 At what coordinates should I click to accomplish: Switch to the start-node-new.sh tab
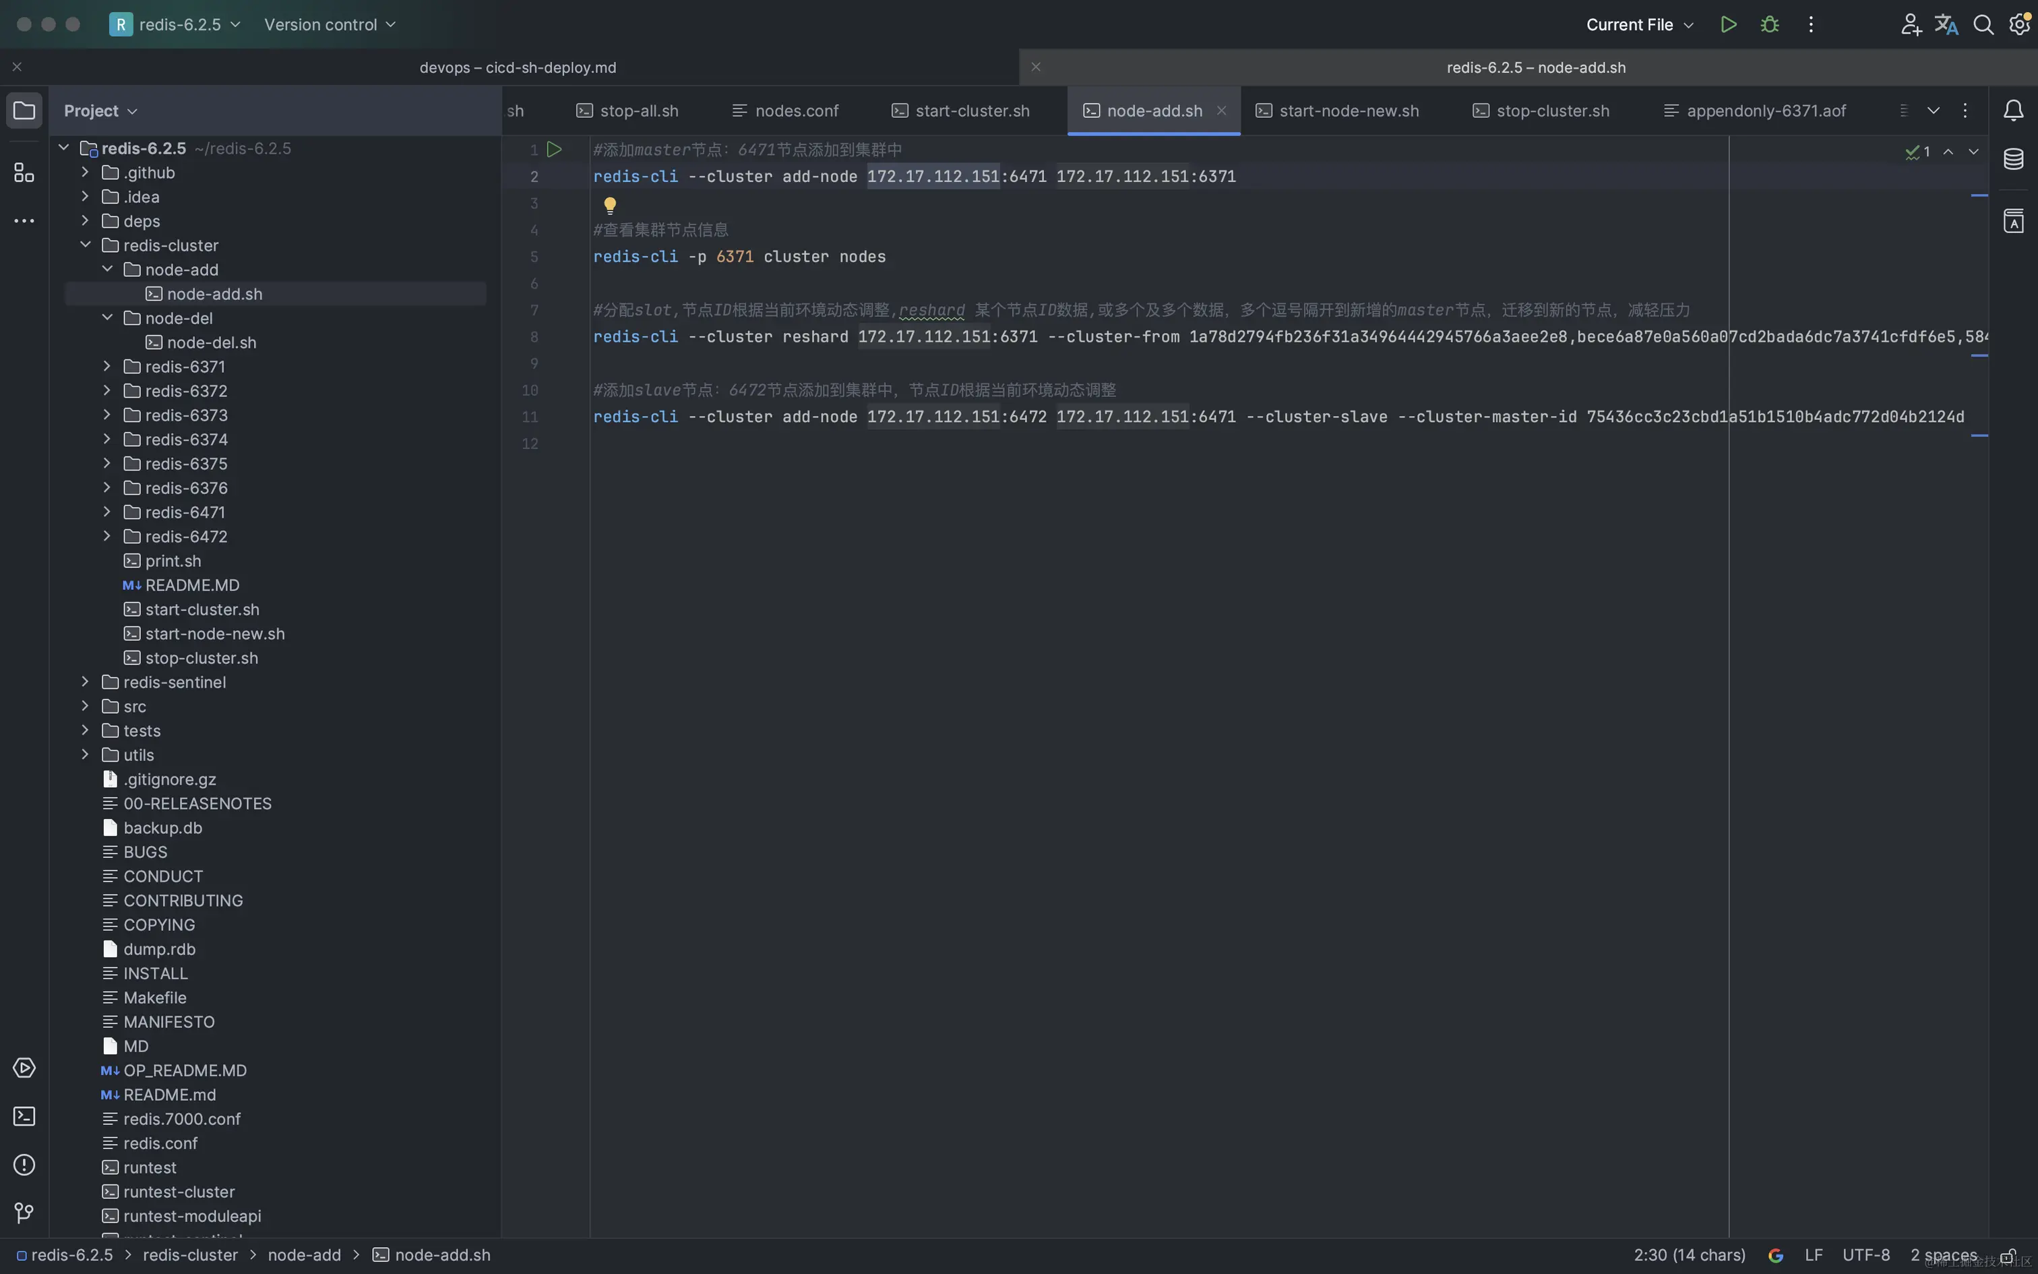1337,111
